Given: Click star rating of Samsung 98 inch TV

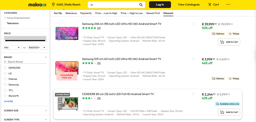Looking at the screenshot, I should tap(89, 28).
